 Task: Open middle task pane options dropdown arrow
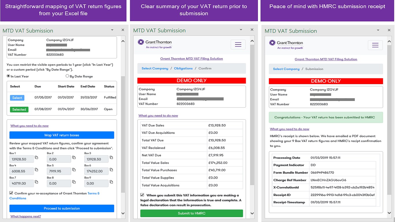click(x=241, y=29)
